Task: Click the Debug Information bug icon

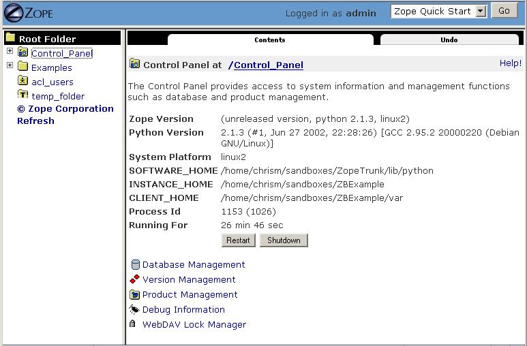Action: click(x=134, y=309)
